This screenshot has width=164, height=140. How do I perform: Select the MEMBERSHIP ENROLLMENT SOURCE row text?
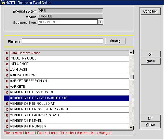(x=39, y=109)
